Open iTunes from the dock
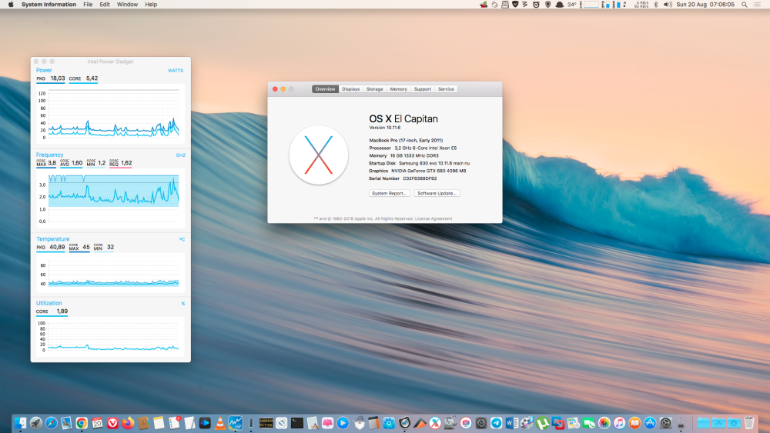This screenshot has width=770, height=433. coord(619,423)
